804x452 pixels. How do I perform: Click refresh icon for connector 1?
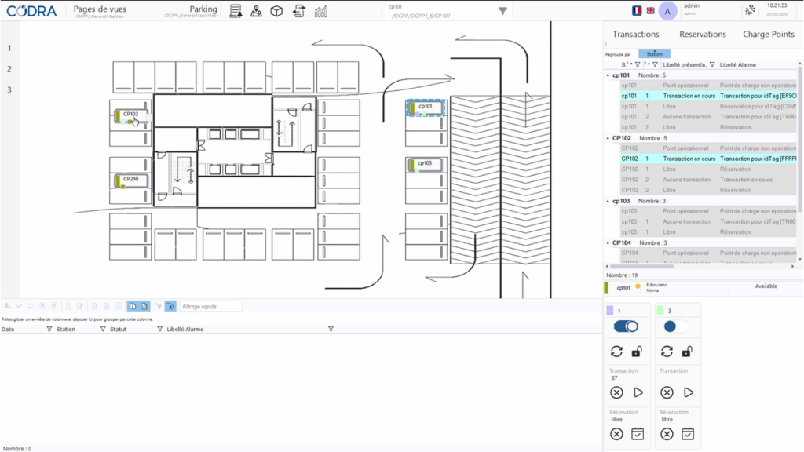[616, 352]
